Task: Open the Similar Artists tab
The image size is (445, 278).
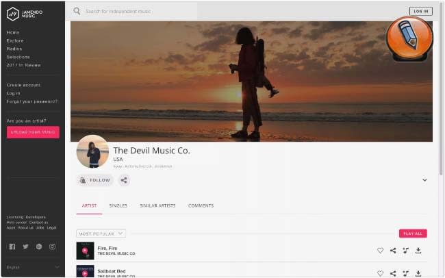Action: [157, 205]
